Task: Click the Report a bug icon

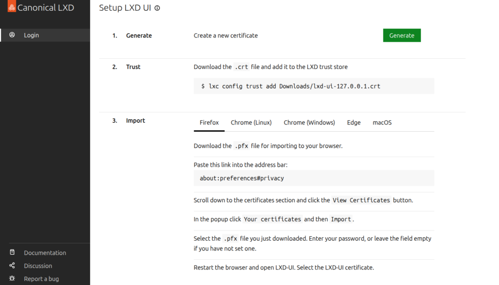Action: 12,279
